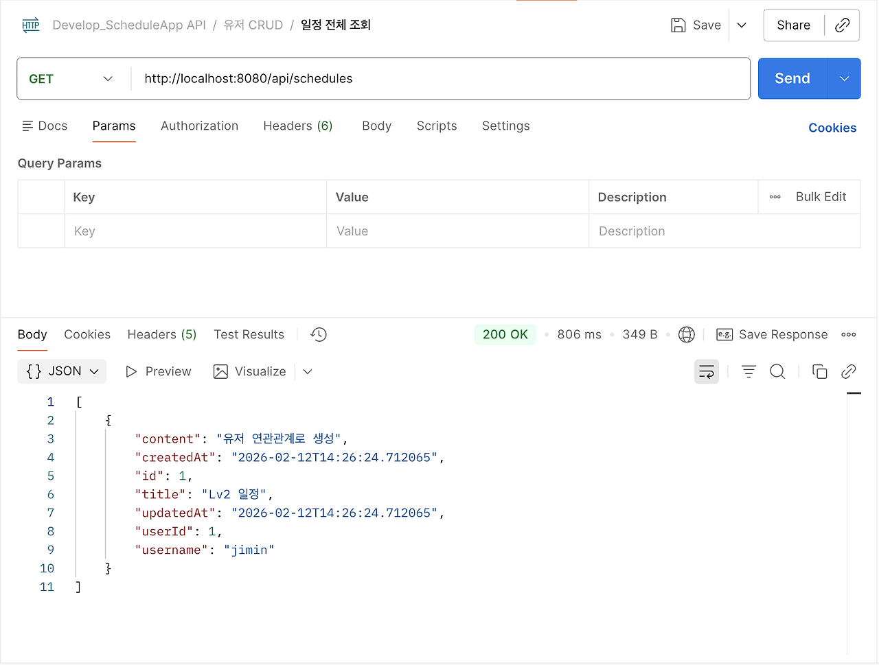Click the 806 ms response time
The image size is (879, 665).
tap(580, 334)
